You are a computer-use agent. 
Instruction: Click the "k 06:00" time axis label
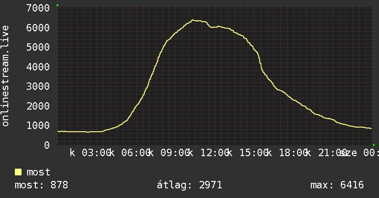pos(130,153)
